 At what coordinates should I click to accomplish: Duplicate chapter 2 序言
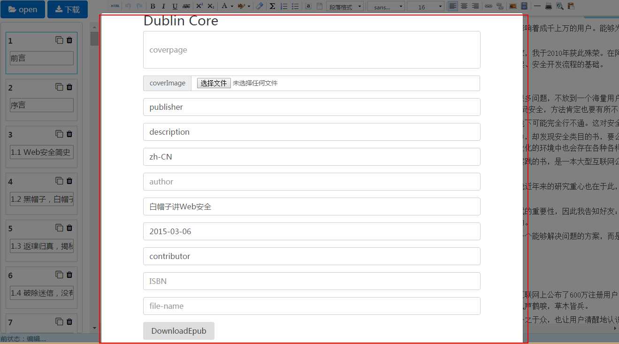tap(59, 87)
